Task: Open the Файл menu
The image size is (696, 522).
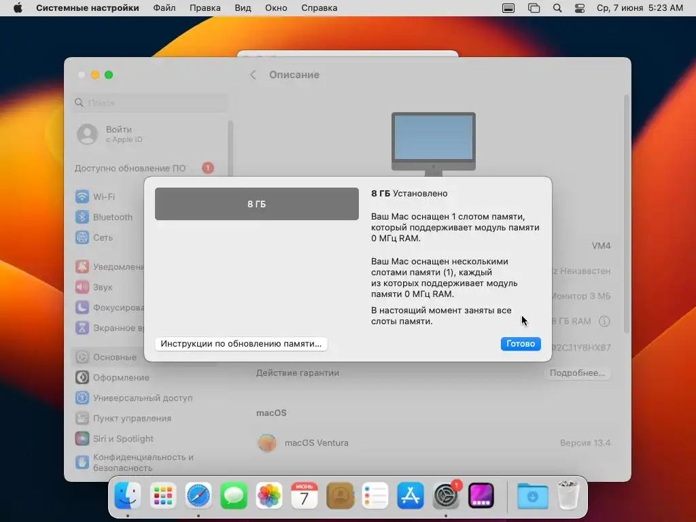Action: coord(164,8)
